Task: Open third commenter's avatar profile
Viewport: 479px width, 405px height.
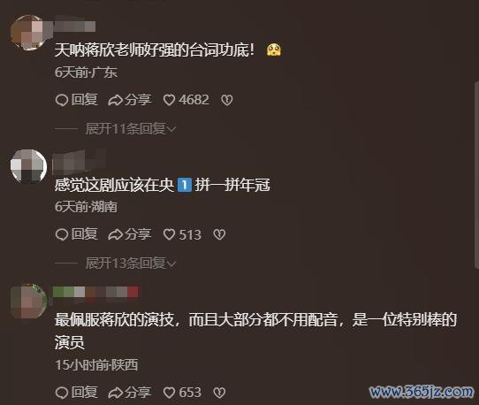Action: (28, 301)
